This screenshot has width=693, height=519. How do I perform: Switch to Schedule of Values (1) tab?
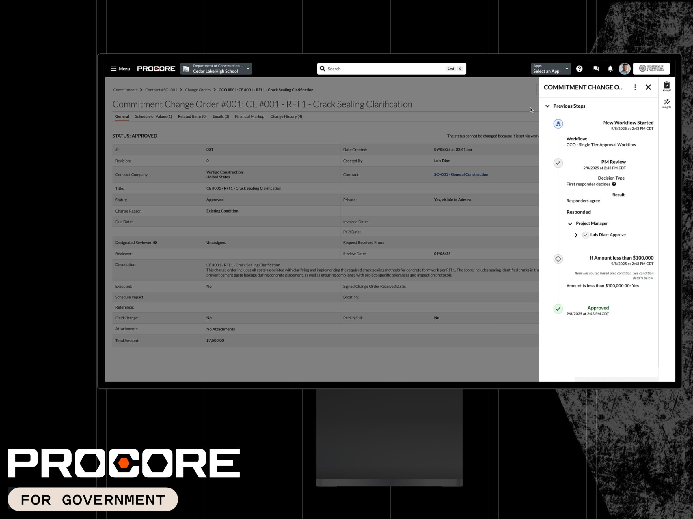click(154, 116)
